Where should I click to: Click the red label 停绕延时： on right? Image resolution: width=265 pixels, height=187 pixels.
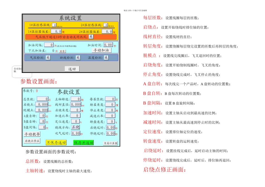(153, 160)
